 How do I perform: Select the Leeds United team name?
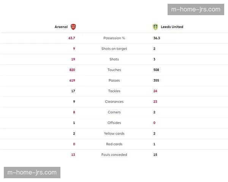click(172, 27)
